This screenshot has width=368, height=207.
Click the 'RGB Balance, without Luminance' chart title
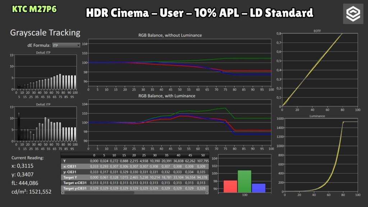170,35
